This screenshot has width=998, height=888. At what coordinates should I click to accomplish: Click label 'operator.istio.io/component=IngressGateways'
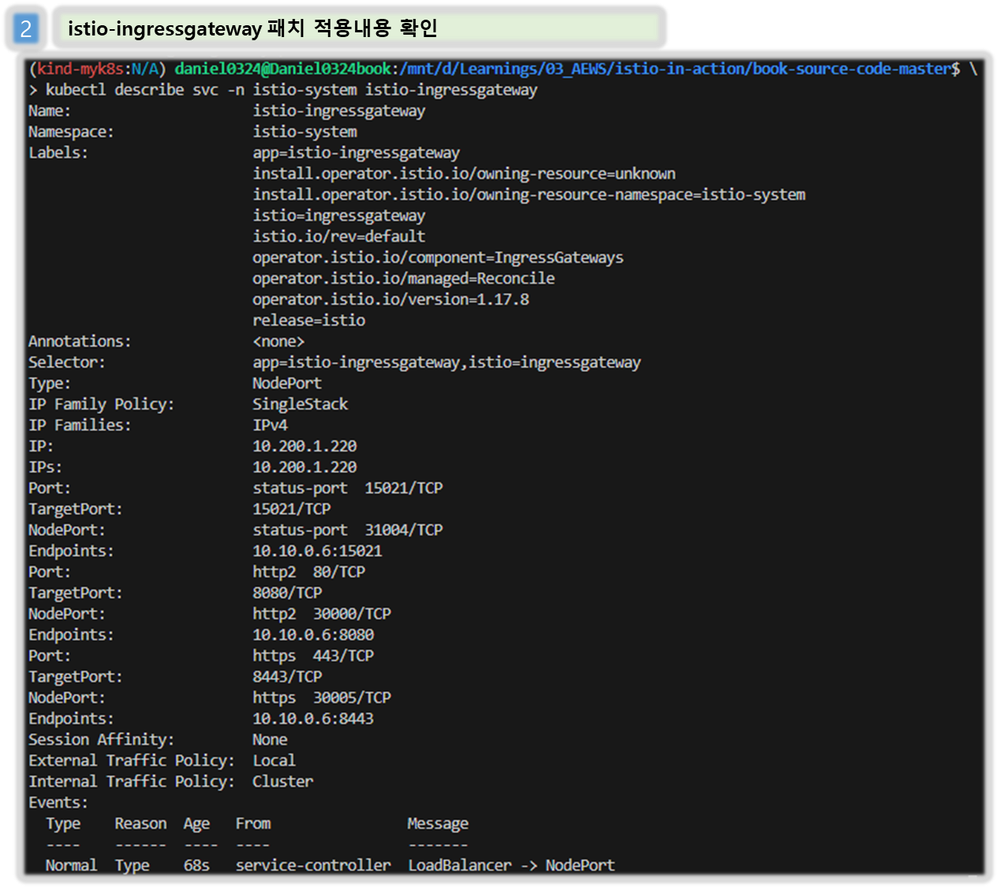pyautogui.click(x=438, y=257)
